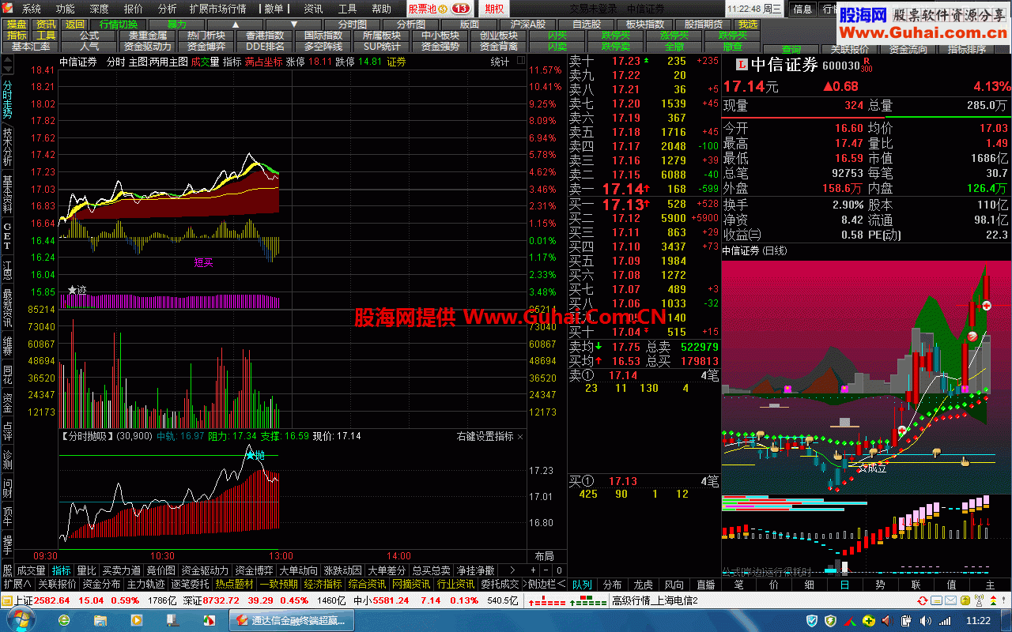The height and width of the screenshot is (632, 1012).
Task: Click the R 300 marker after code 600030
Action: coord(867,65)
